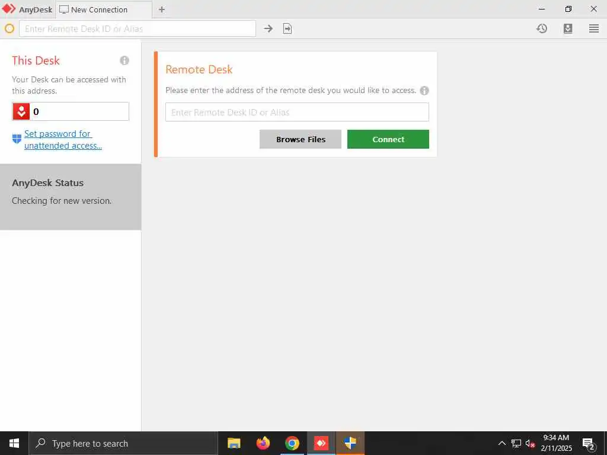The height and width of the screenshot is (455, 607).
Task: Open the session history clock icon
Action: point(542,28)
